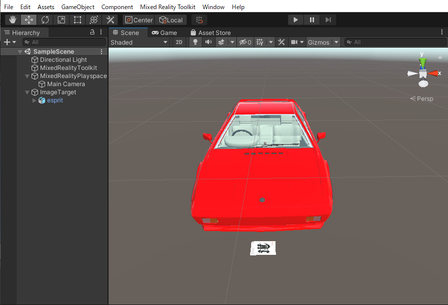Viewport: 448px width, 305px height.
Task: Select the Rotate tool
Action: click(x=45, y=20)
